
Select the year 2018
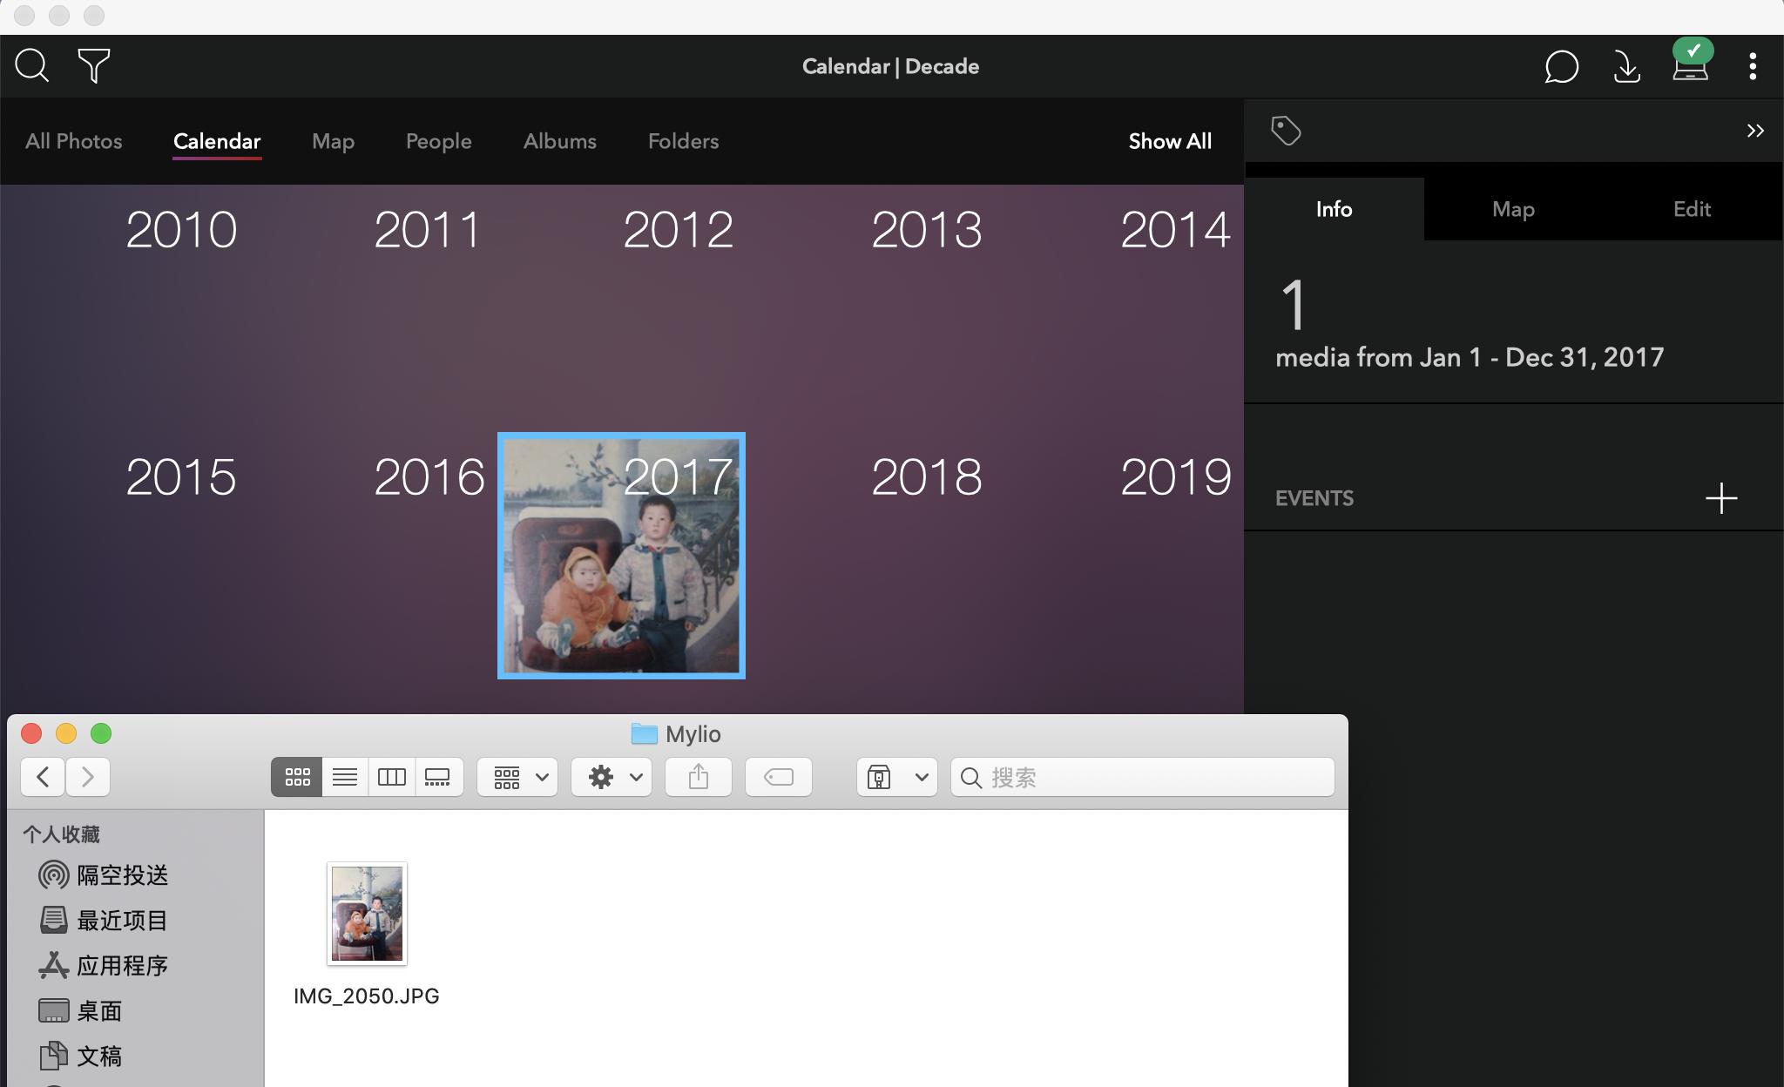tap(926, 477)
